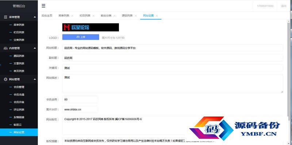The width and height of the screenshot is (292, 145).
Task: Close the 源码列表 tab
Action: pyautogui.click(x=136, y=16)
